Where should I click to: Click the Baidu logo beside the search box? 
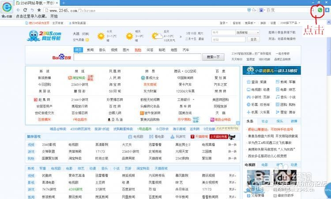pos(62,57)
